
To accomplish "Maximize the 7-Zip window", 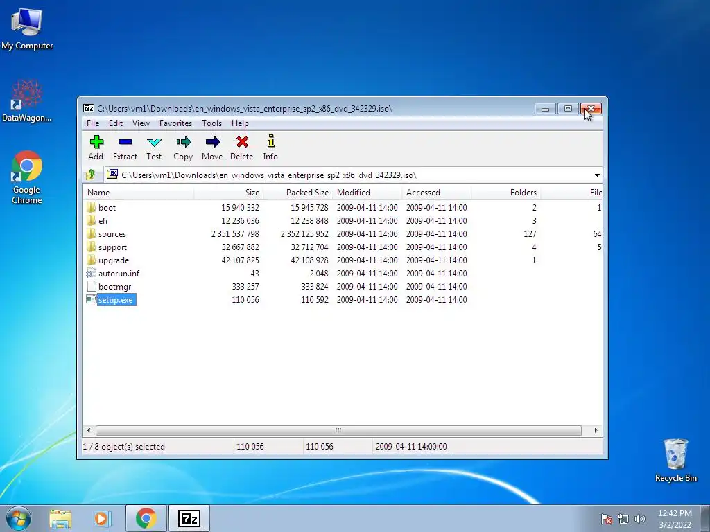I will (568, 109).
